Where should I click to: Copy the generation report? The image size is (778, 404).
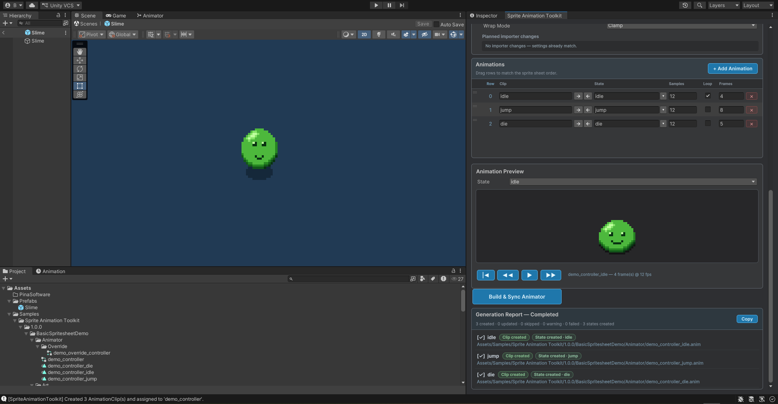click(x=747, y=319)
